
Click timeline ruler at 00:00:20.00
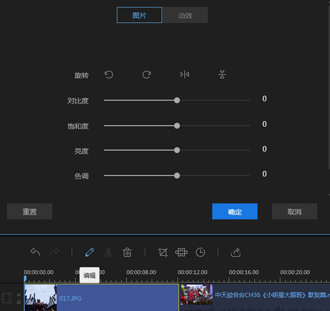(x=295, y=272)
